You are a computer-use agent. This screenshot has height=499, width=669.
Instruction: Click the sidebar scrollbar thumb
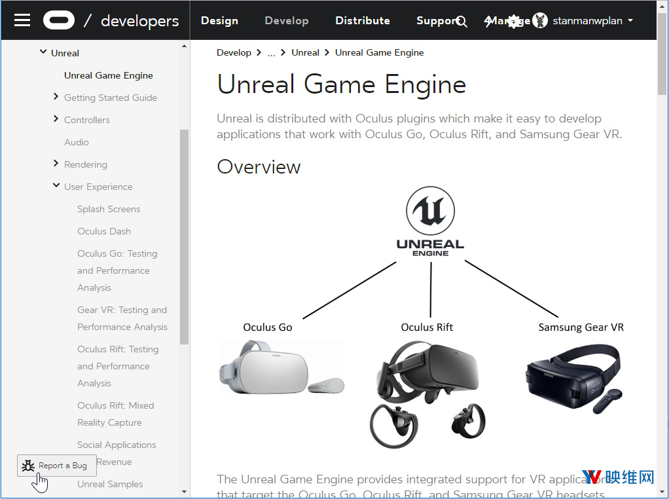tap(185, 237)
